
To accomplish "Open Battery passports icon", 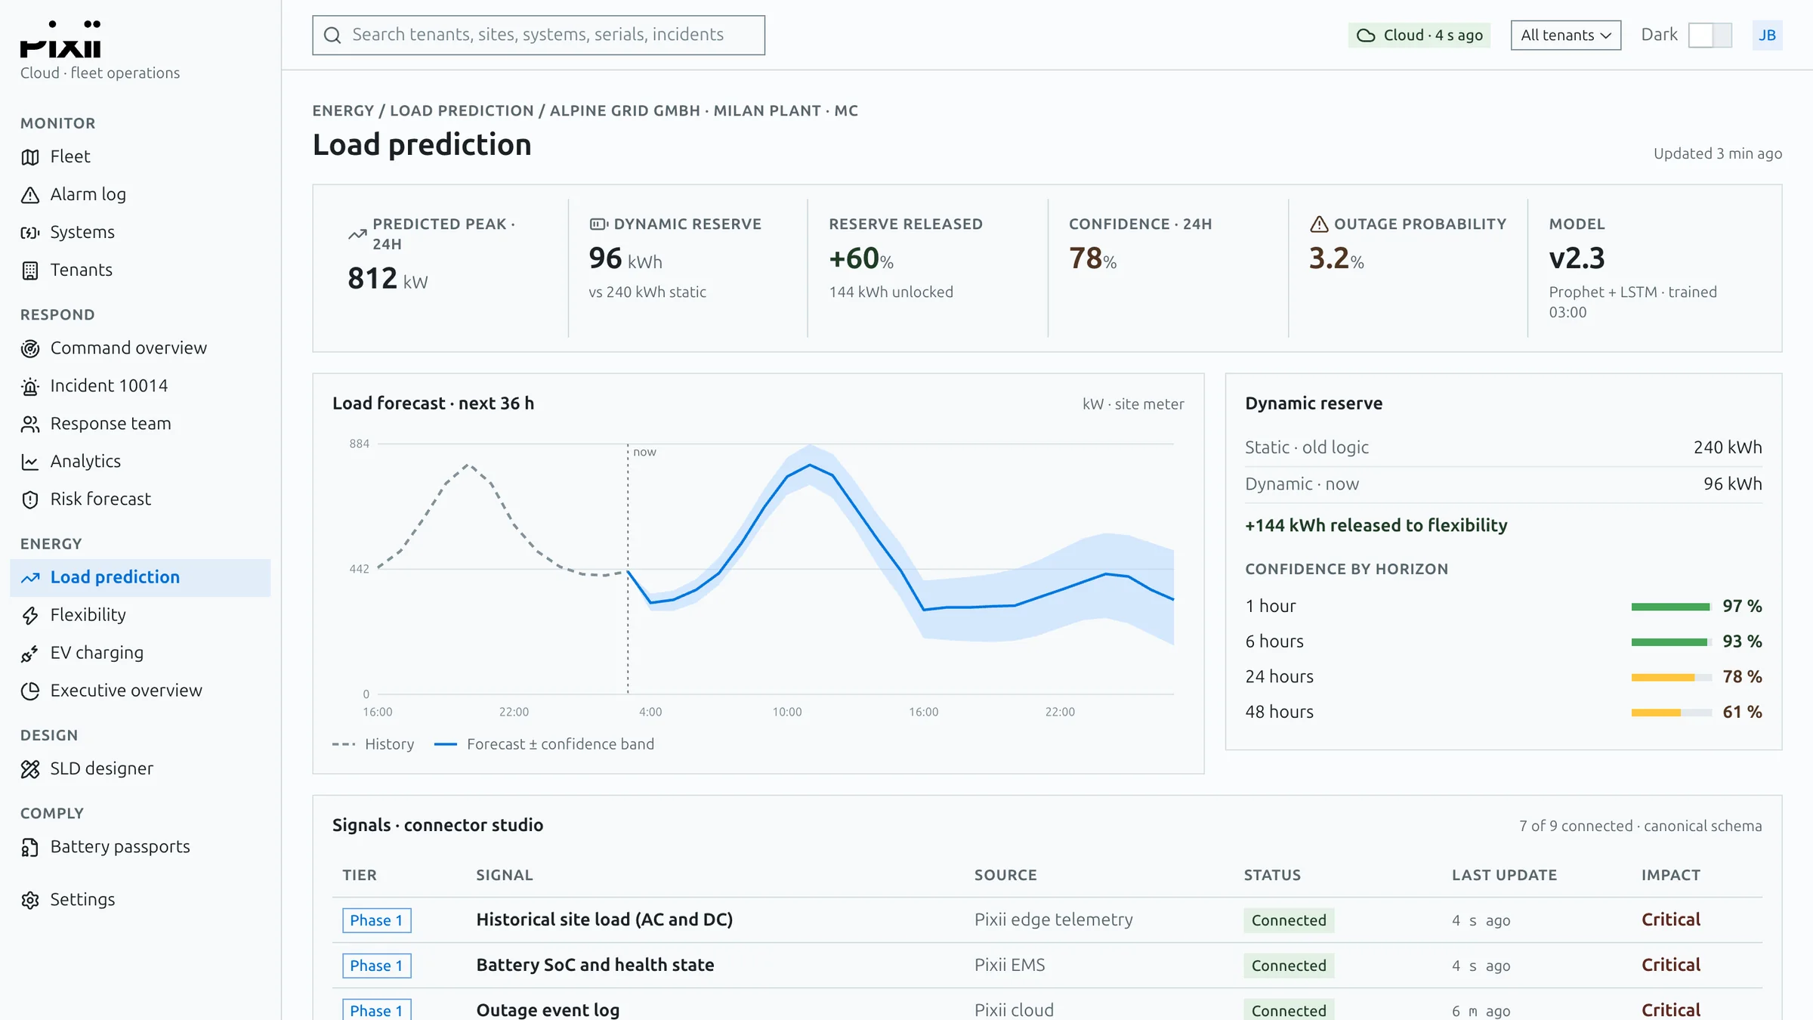I will pos(30,847).
